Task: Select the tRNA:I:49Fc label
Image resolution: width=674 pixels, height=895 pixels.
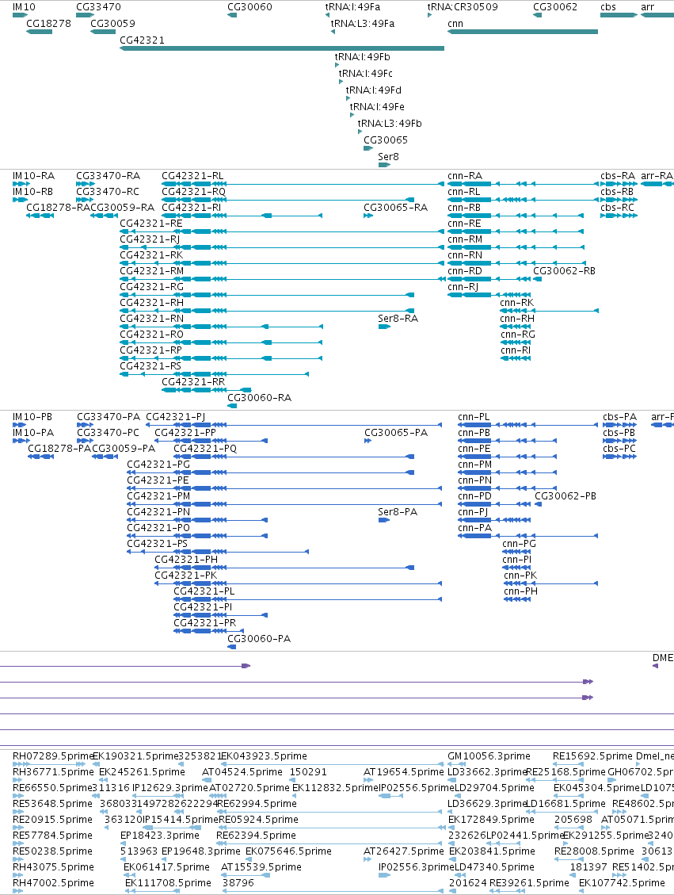Action: pos(365,74)
